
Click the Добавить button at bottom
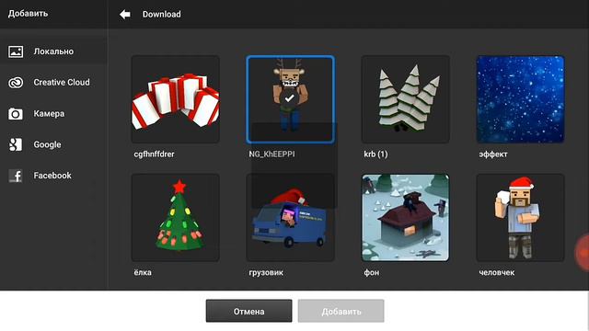click(341, 311)
